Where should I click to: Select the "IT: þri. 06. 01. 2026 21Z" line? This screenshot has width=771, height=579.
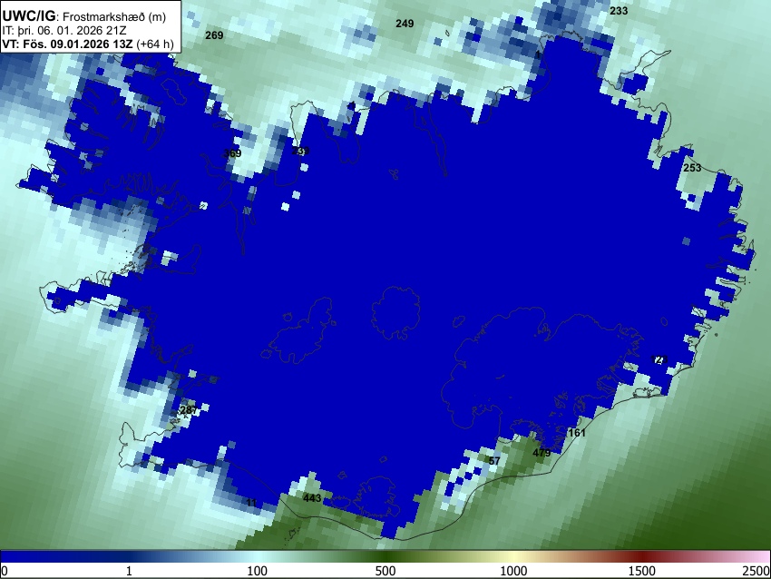63,31
